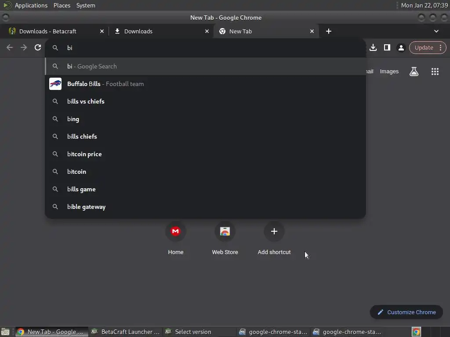Select the New Tab tab

pos(266,31)
